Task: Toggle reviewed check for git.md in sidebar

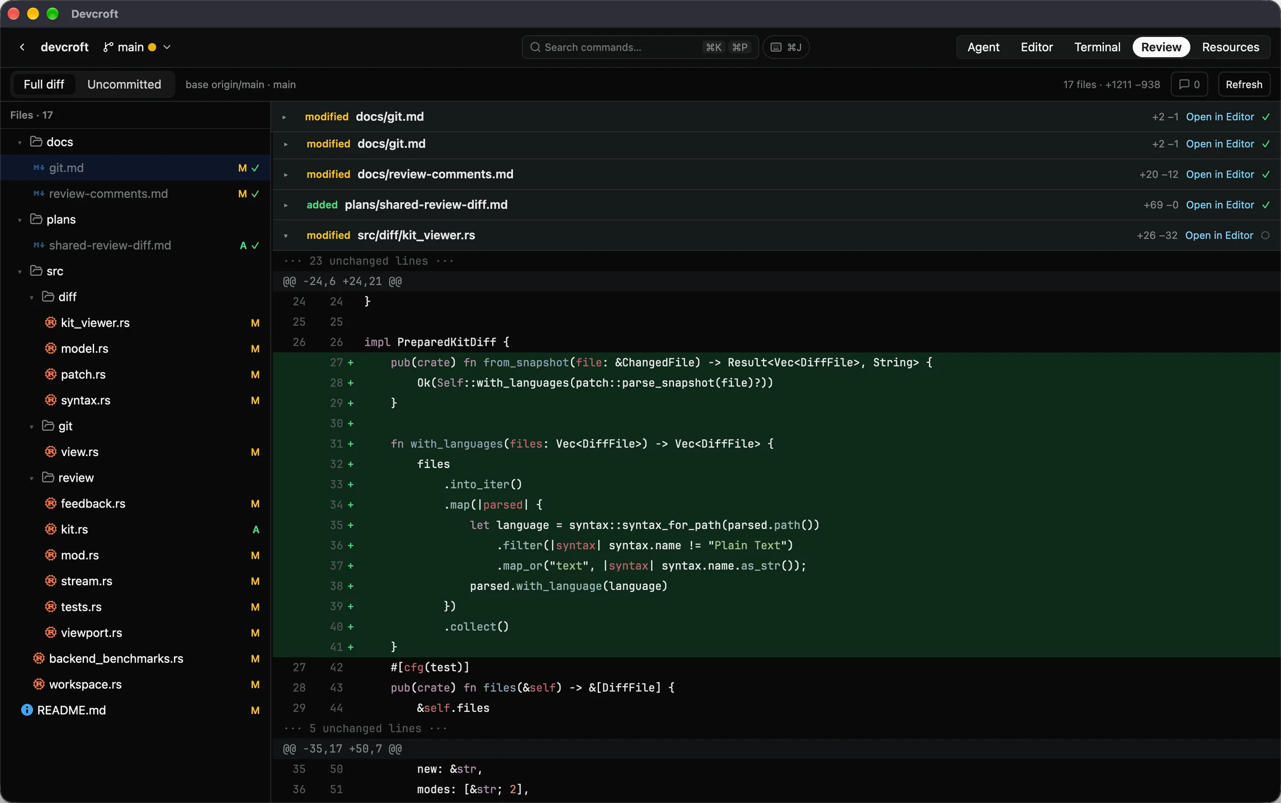Action: pyautogui.click(x=255, y=168)
